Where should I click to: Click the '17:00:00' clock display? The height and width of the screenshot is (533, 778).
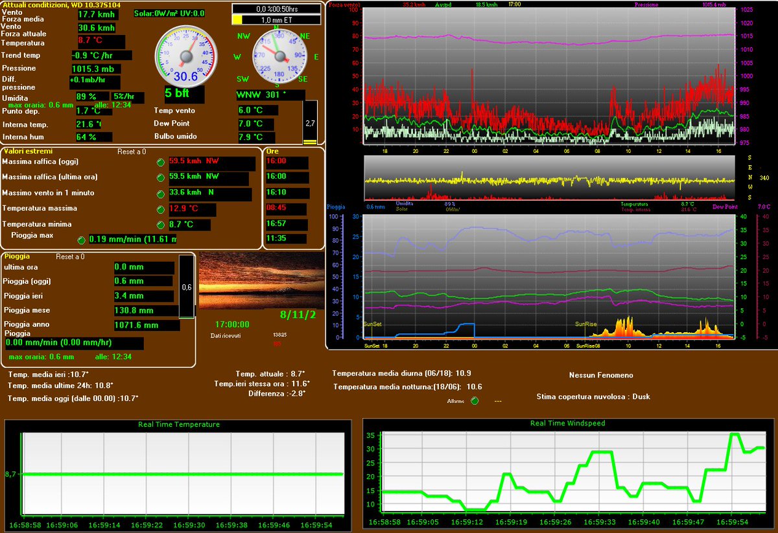[232, 324]
